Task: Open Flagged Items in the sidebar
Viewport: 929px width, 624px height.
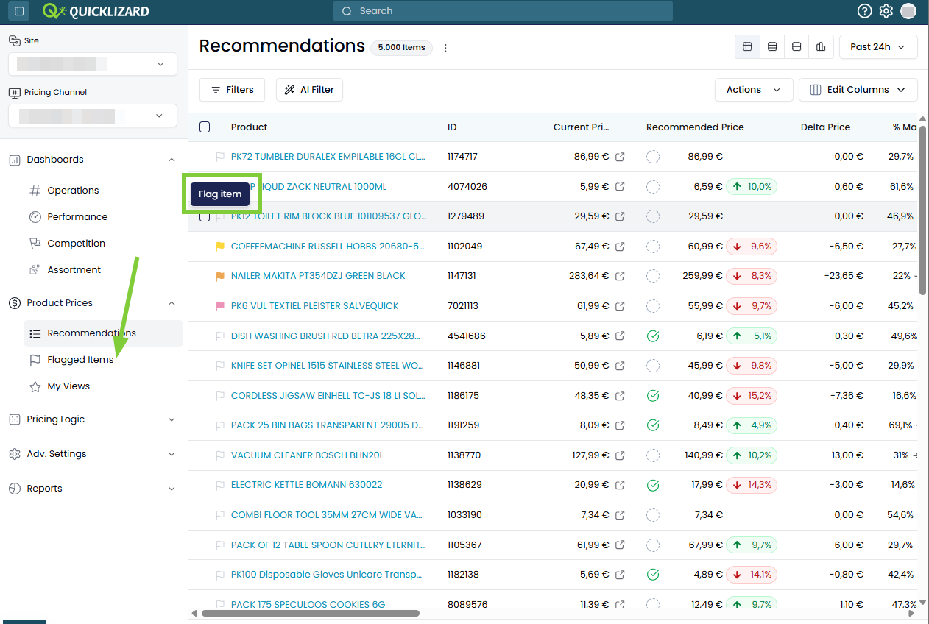Action: [x=80, y=360]
